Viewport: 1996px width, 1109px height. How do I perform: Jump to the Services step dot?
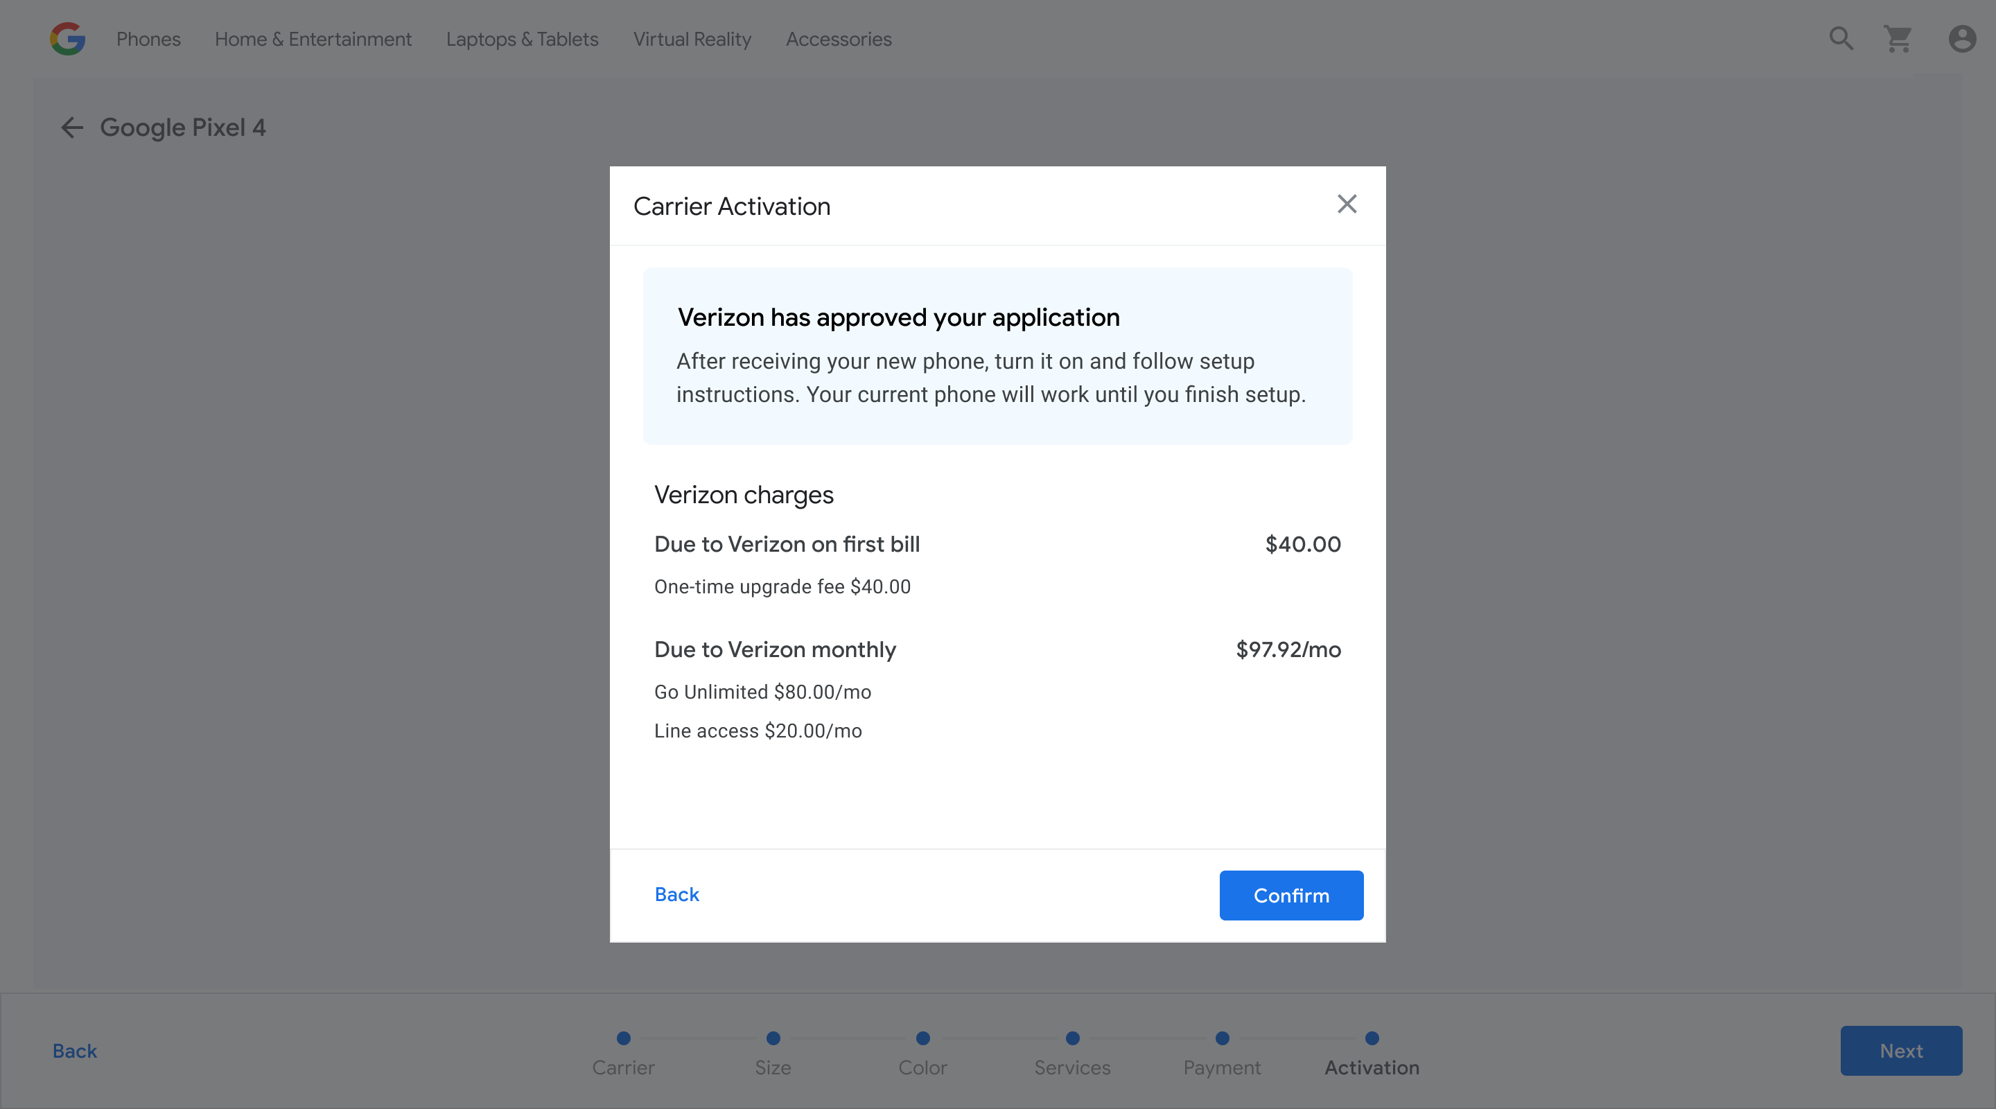[x=1072, y=1038]
